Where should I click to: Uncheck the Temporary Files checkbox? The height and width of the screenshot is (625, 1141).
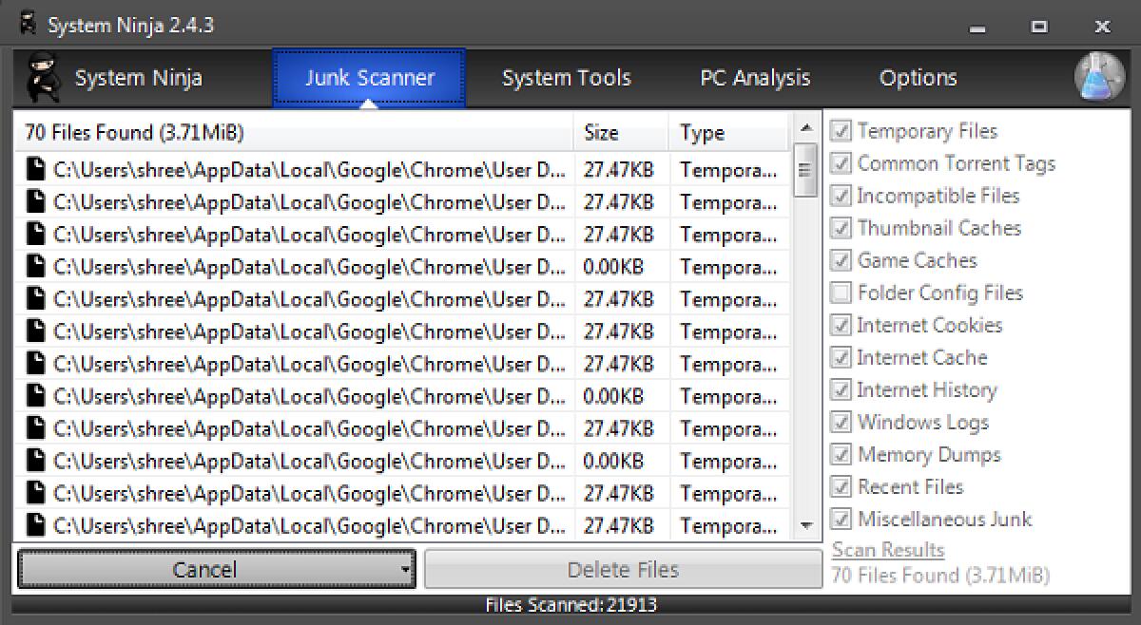click(841, 131)
